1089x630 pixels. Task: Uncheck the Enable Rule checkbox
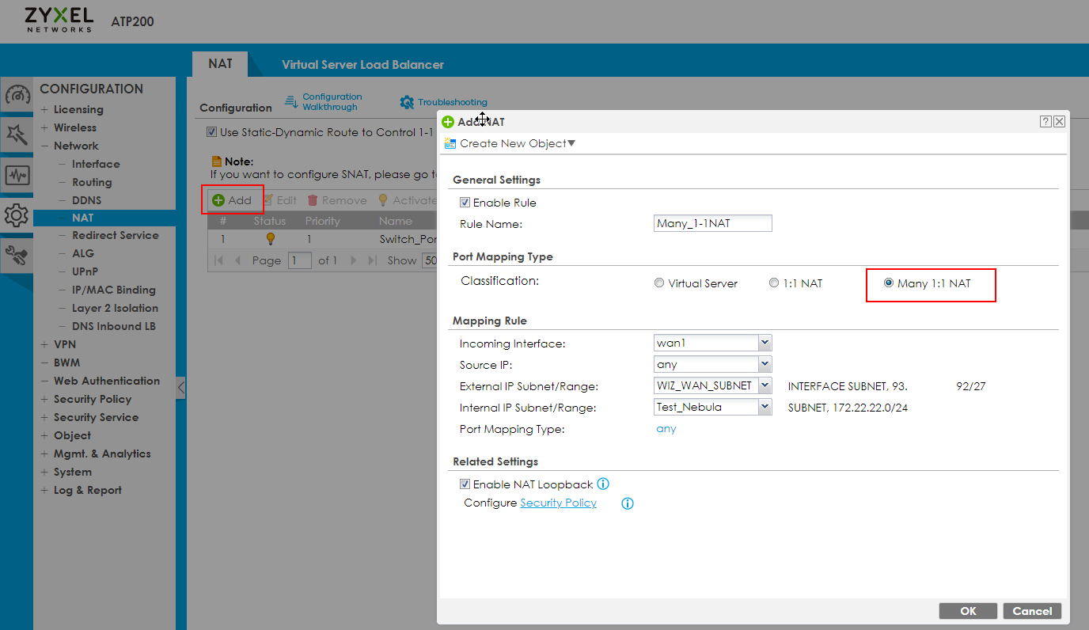[465, 203]
